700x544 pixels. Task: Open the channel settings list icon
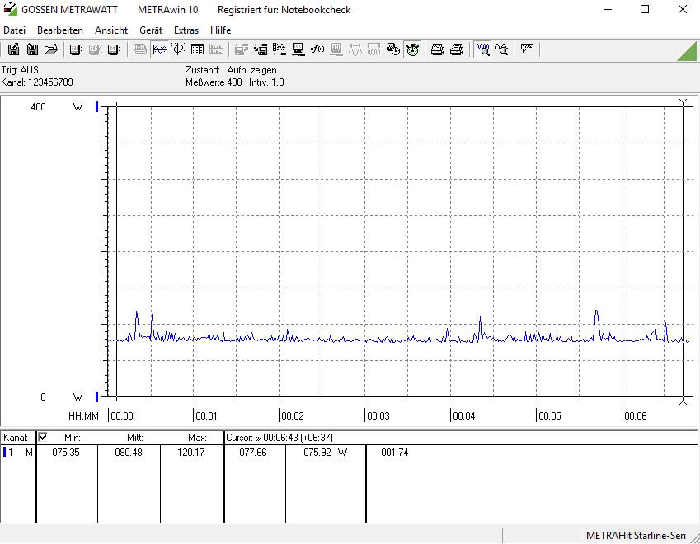[280, 49]
